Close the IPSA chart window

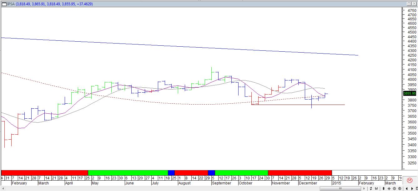tap(414, 4)
